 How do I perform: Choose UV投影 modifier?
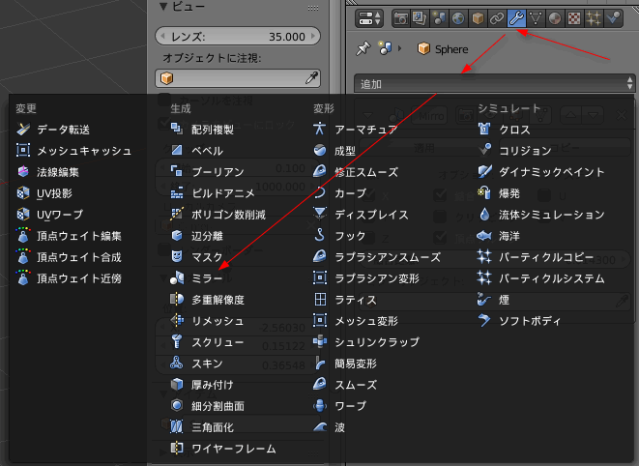[44, 193]
